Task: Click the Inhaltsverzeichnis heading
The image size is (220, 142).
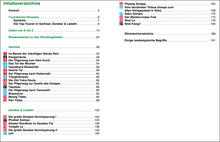Action: click(22, 3)
